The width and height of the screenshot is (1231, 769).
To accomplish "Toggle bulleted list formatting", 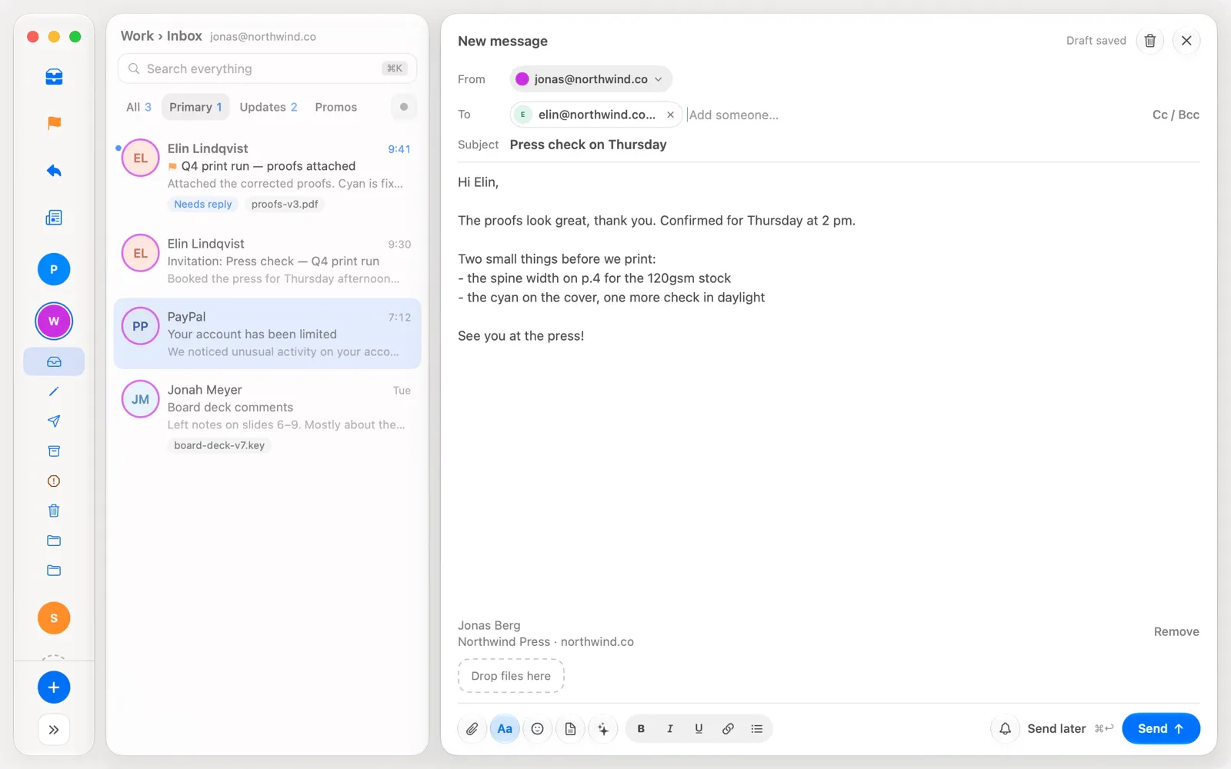I will pos(757,729).
